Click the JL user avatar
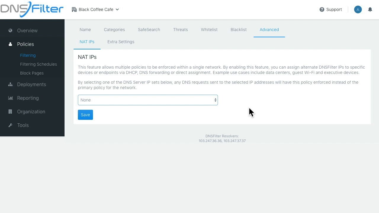 [x=358, y=9]
